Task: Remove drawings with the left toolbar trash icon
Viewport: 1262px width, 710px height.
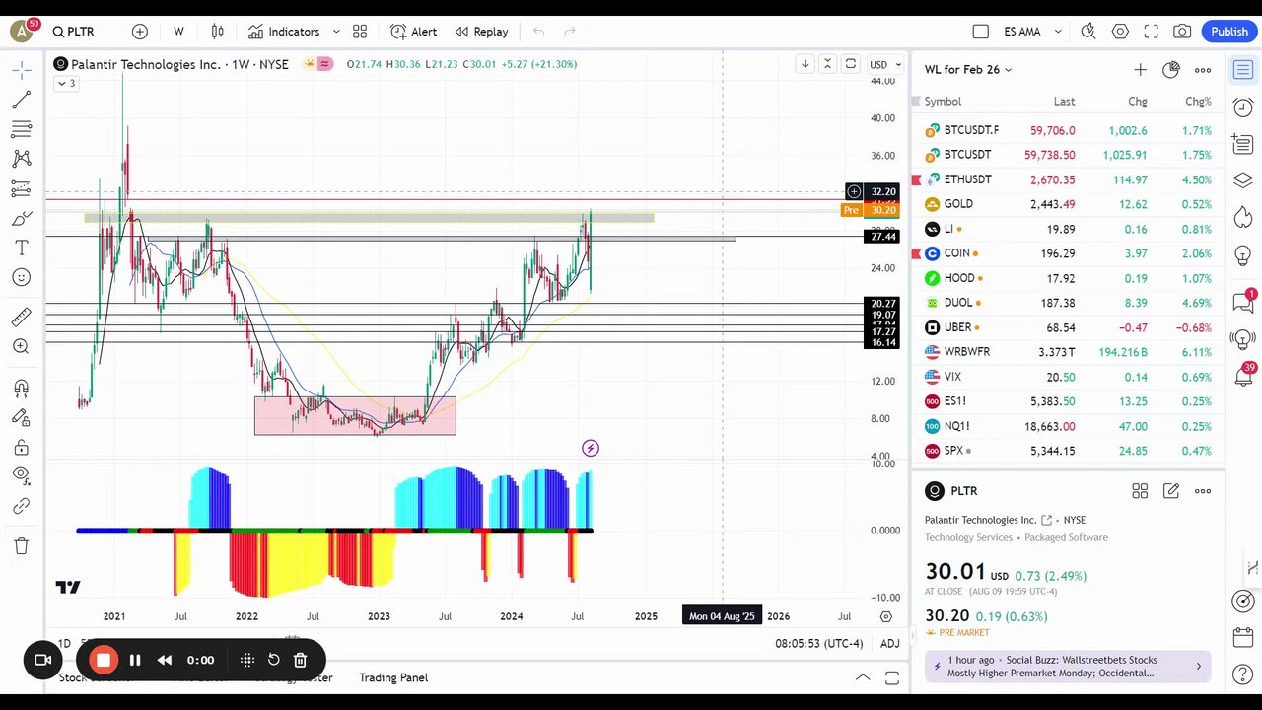Action: (22, 546)
